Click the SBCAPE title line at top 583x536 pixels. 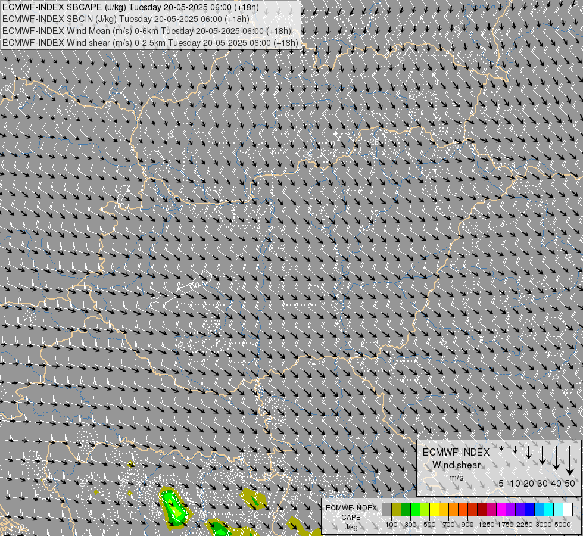coord(130,7)
